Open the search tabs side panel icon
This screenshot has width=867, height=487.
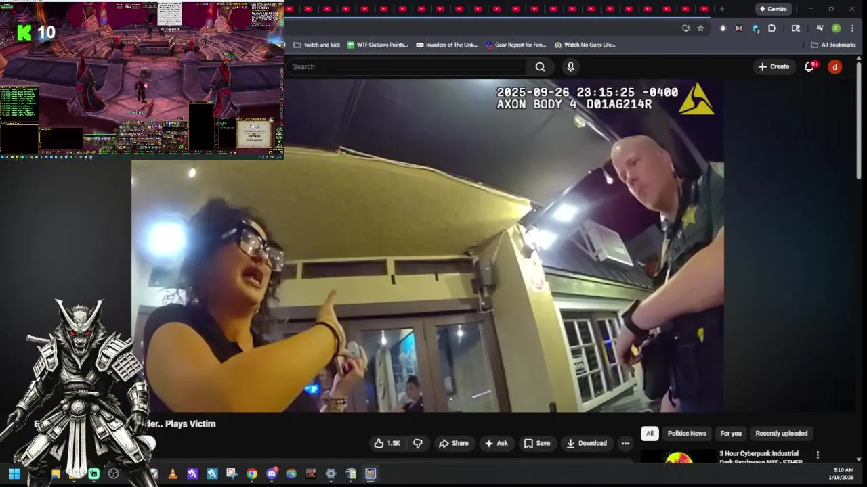pos(796,28)
